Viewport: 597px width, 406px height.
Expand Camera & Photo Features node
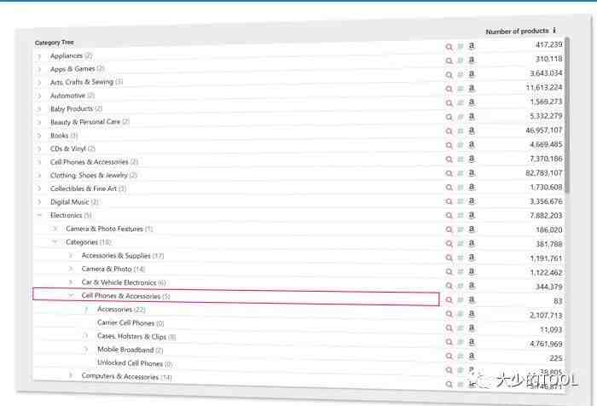tap(55, 229)
